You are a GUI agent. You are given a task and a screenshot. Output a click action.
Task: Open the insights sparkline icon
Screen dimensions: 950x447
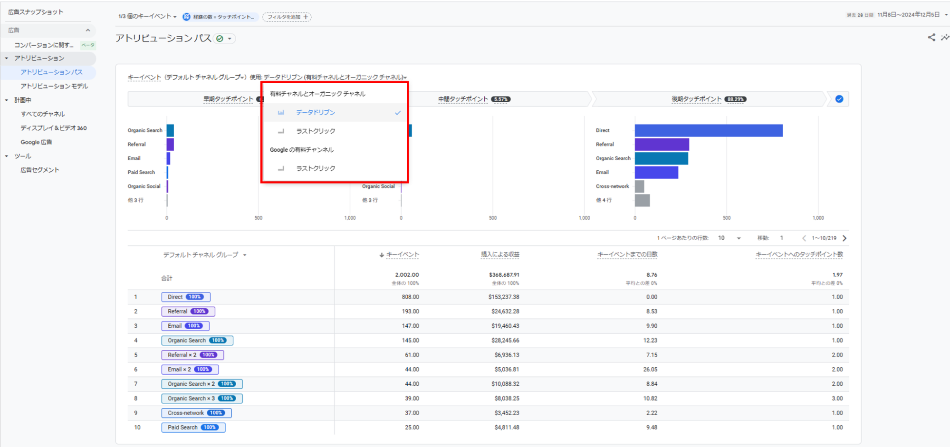click(x=945, y=38)
